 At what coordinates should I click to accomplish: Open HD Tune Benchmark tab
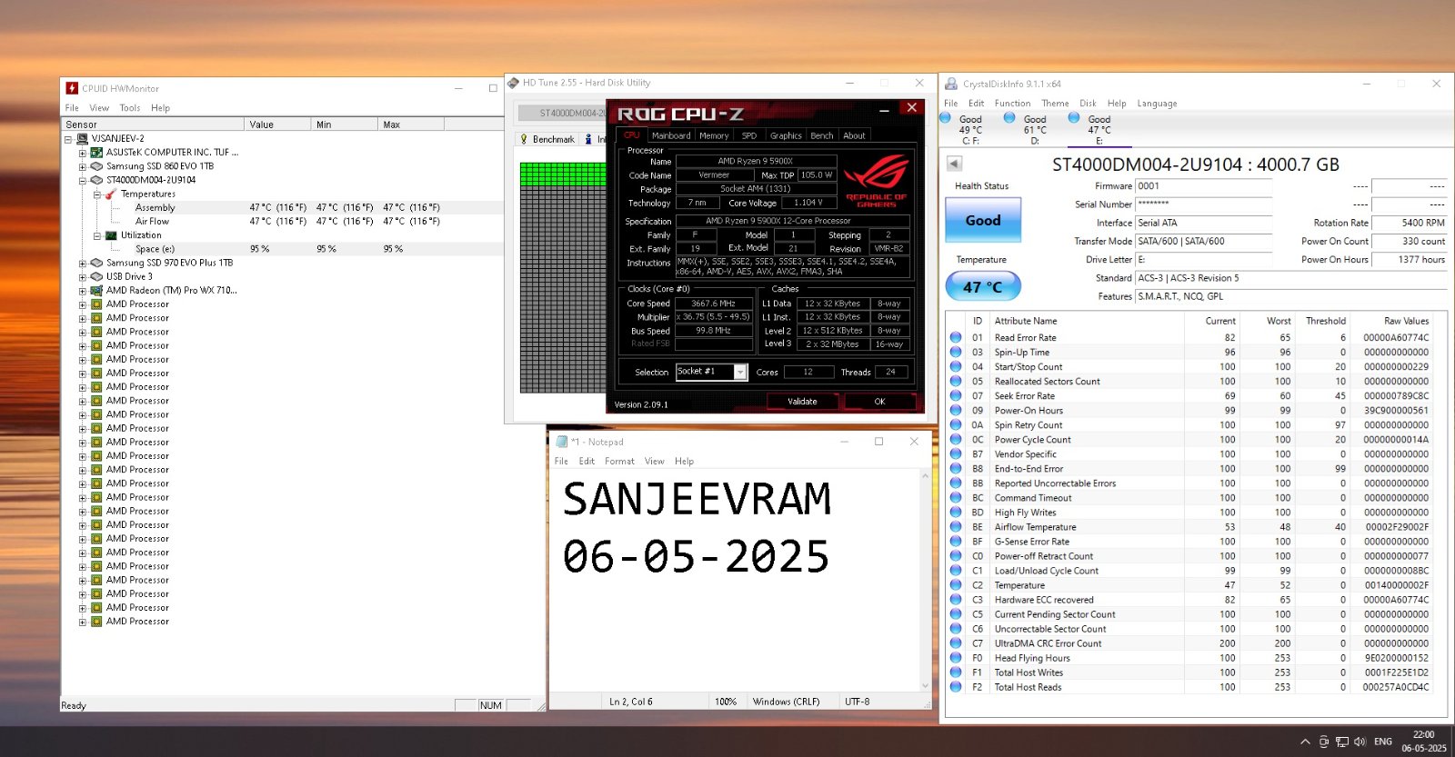pyautogui.click(x=547, y=139)
